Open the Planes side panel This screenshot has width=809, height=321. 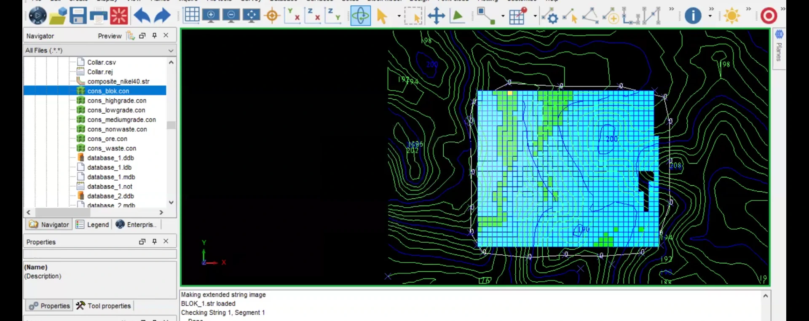click(779, 47)
